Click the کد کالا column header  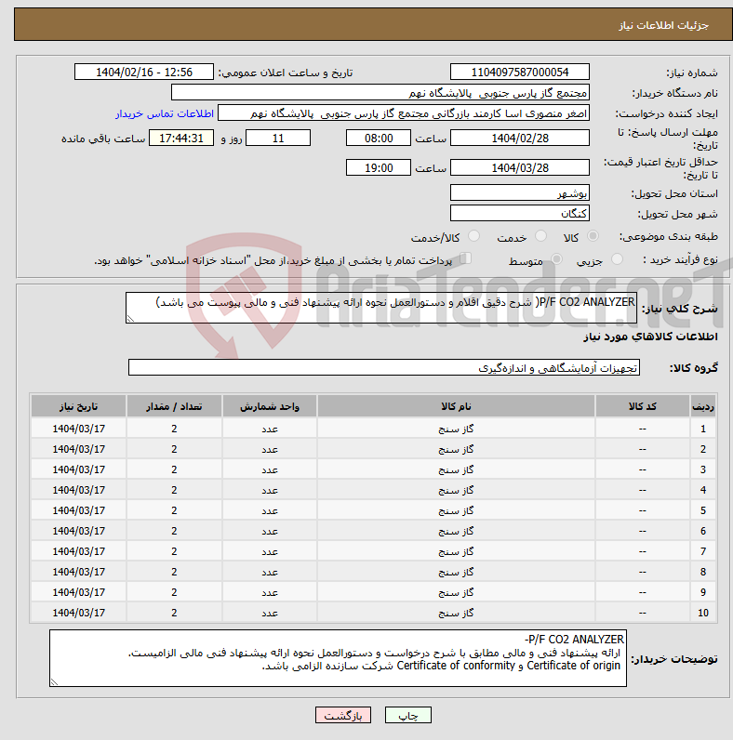click(x=643, y=406)
